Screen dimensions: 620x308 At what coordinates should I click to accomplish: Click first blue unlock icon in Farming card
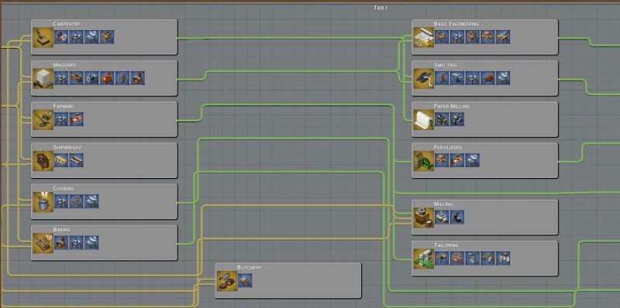(61, 119)
